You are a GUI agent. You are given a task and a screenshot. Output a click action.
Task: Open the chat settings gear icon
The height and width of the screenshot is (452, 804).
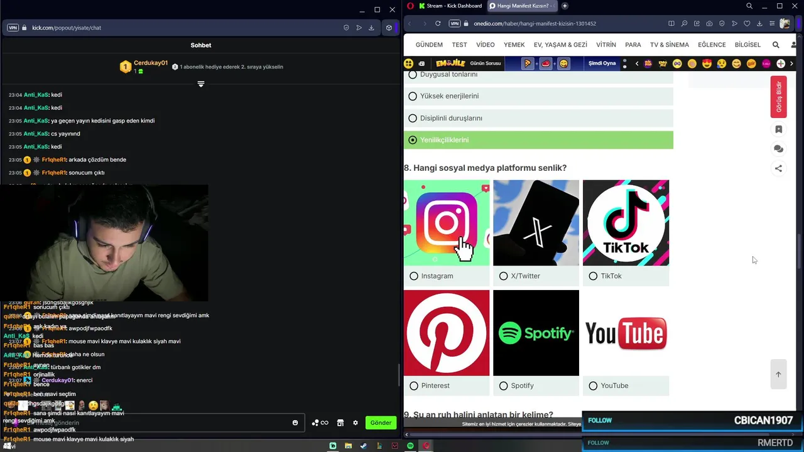click(356, 422)
